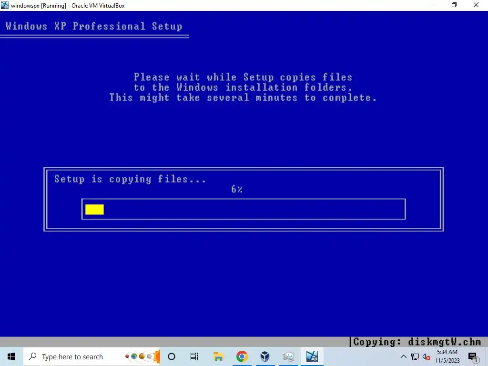Image resolution: width=488 pixels, height=366 pixels.
Task: Open Task View on the taskbar
Action: click(194, 356)
